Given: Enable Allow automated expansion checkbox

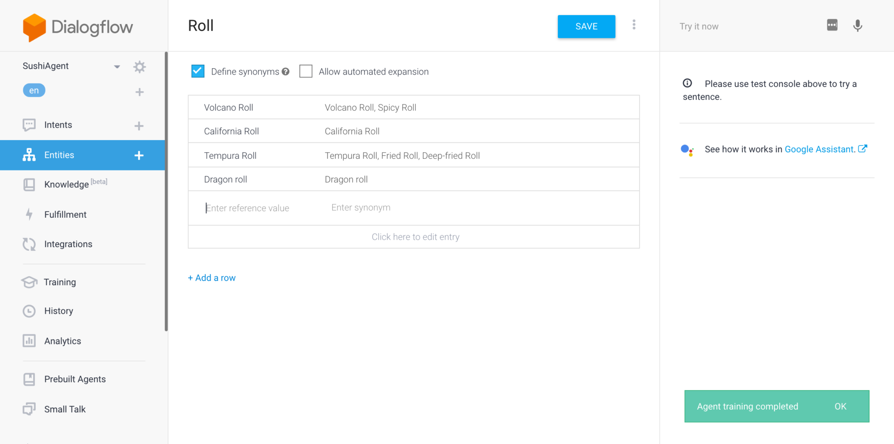Looking at the screenshot, I should pyautogui.click(x=306, y=71).
